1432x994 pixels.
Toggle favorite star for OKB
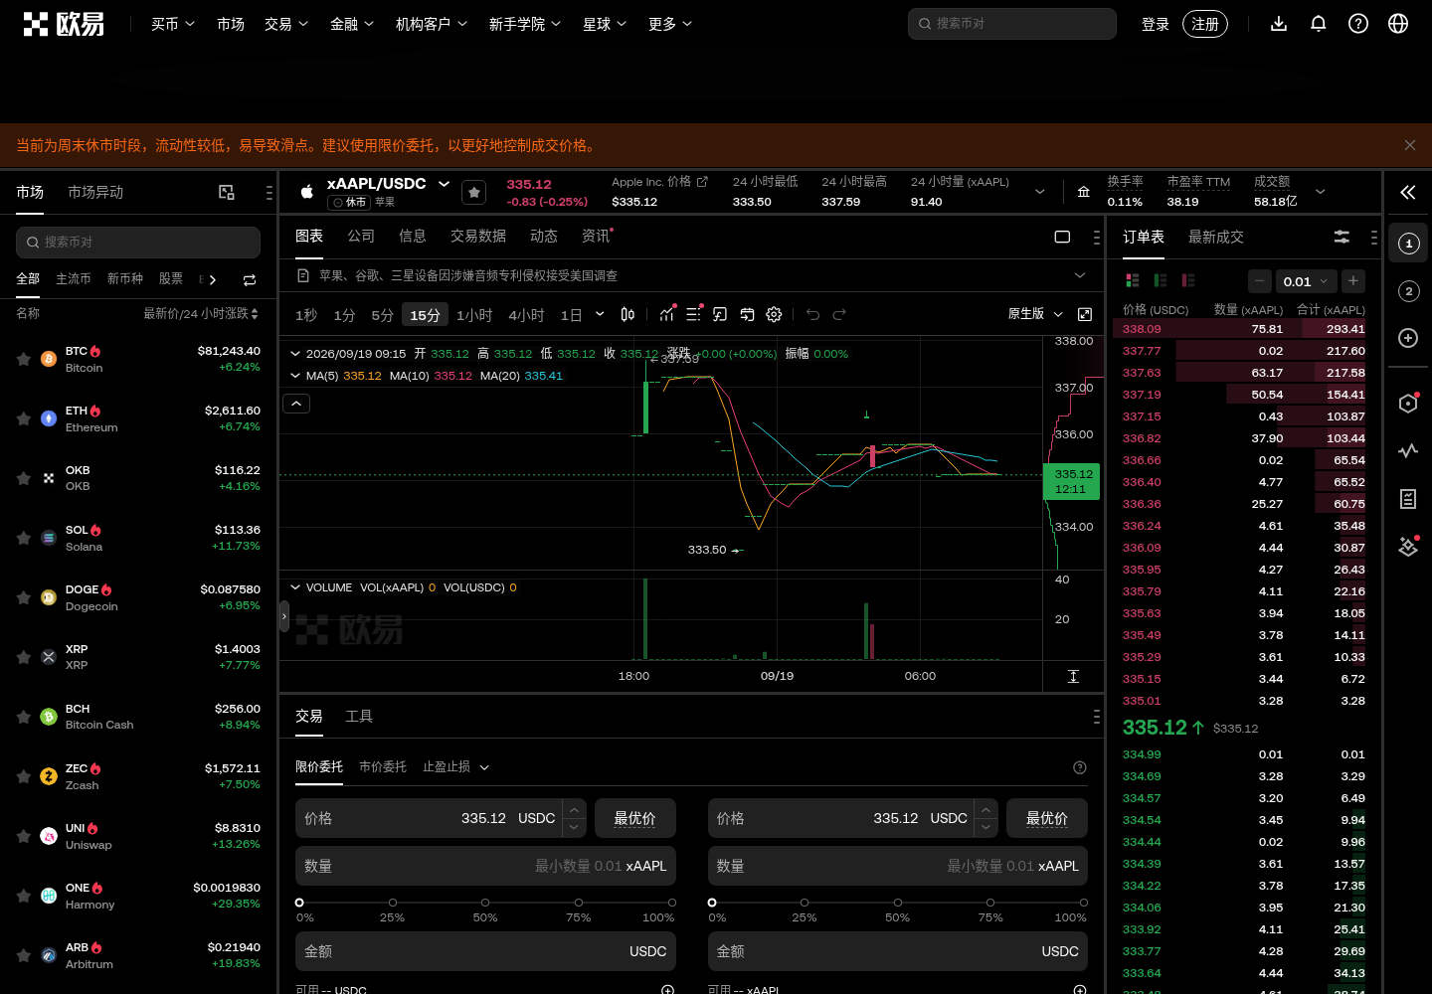[24, 478]
